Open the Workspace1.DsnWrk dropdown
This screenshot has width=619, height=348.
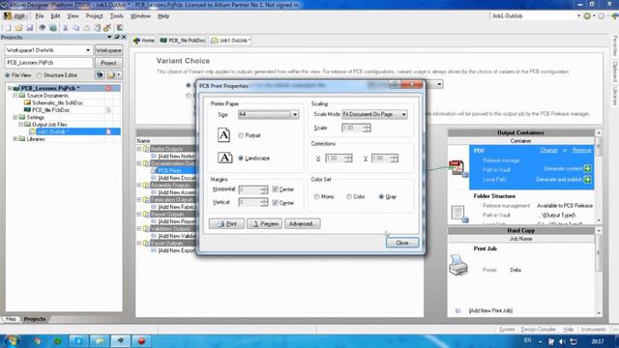(88, 50)
